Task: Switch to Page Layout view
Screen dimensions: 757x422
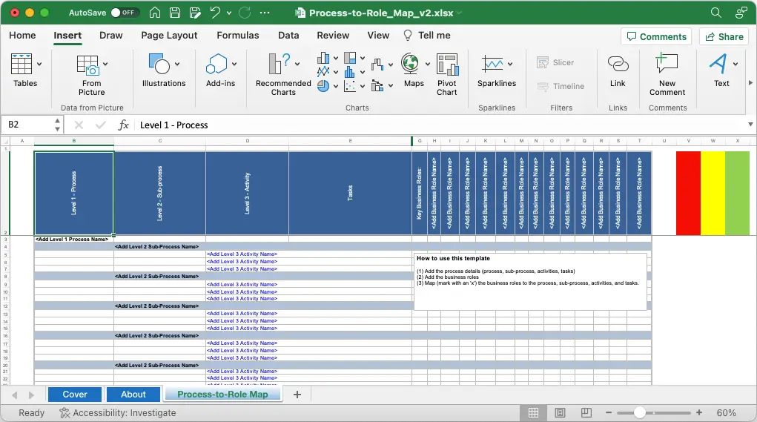Action: [x=560, y=413]
